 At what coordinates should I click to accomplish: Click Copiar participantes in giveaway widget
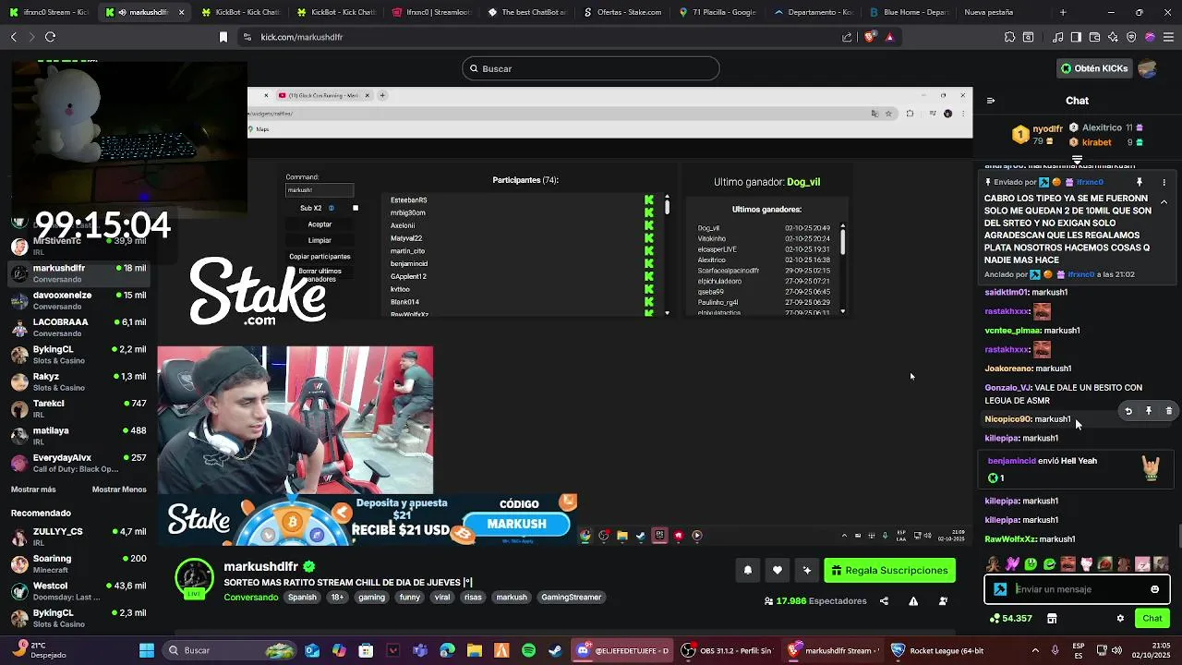[320, 257]
